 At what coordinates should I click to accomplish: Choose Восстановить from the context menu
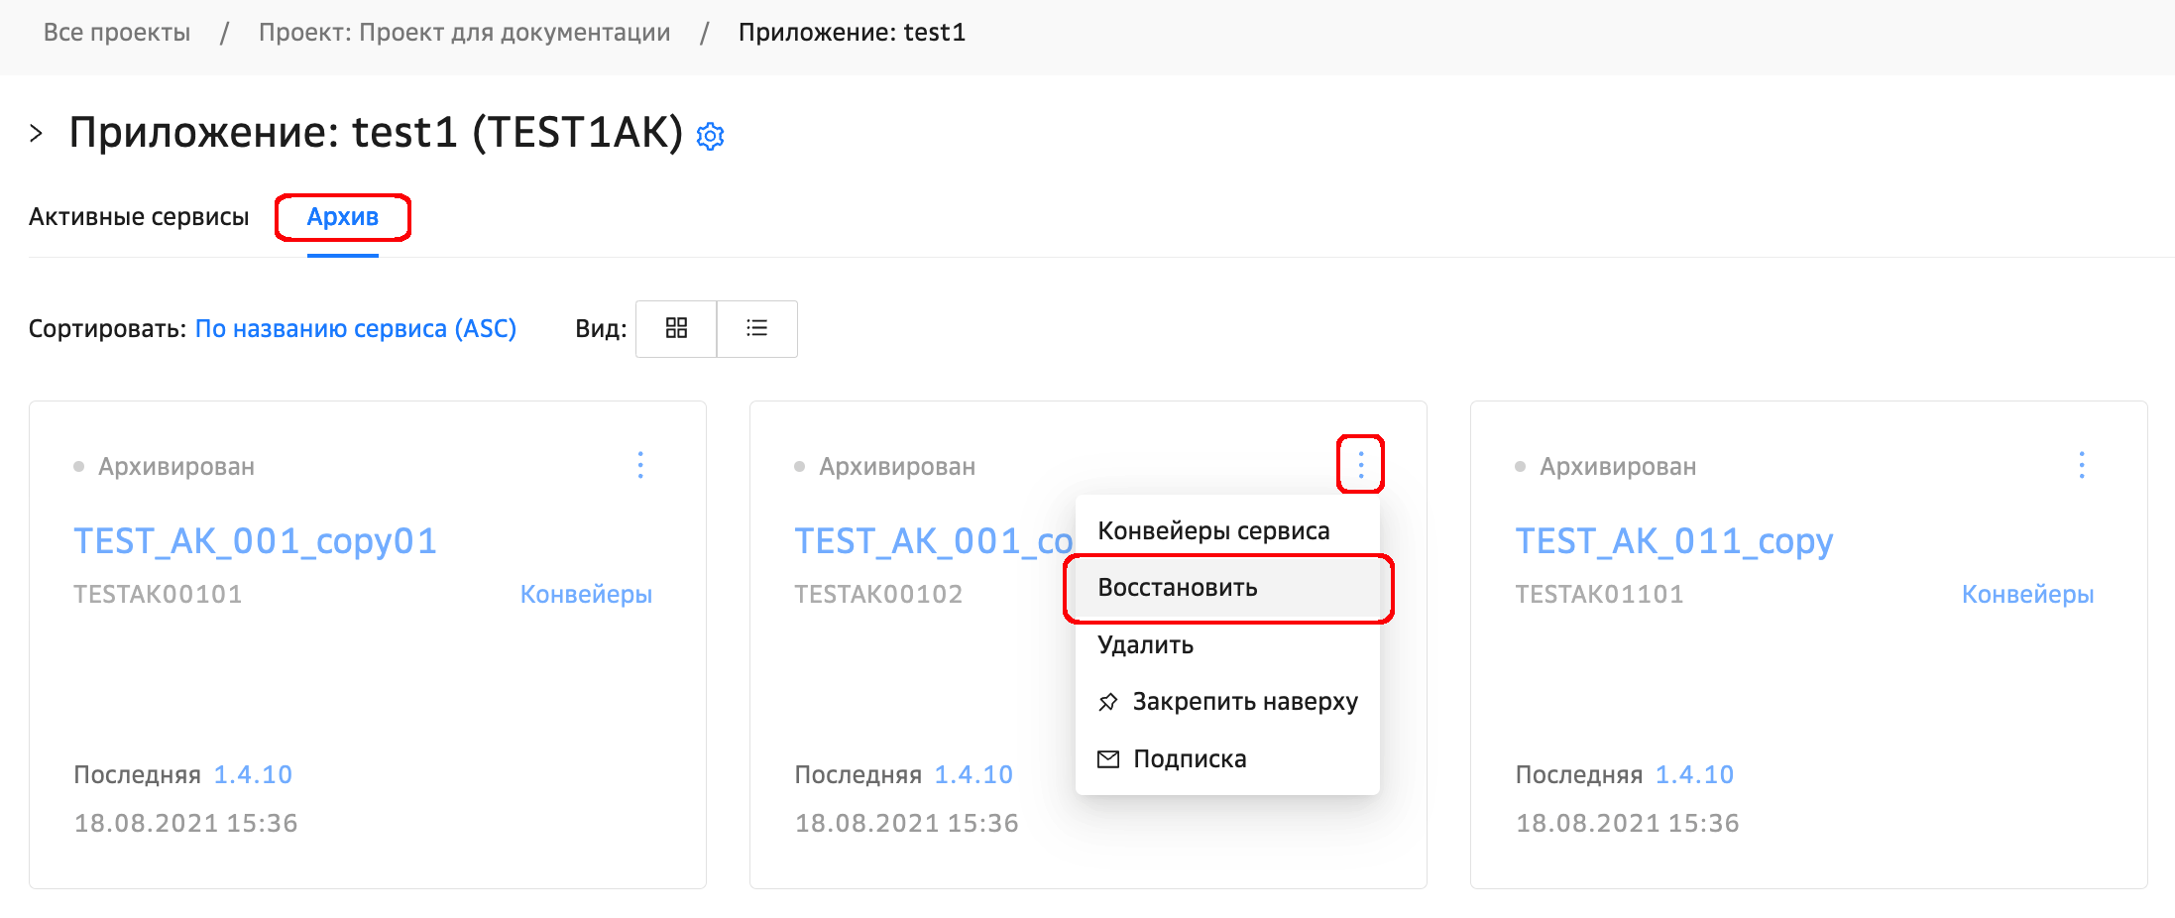pos(1178,588)
